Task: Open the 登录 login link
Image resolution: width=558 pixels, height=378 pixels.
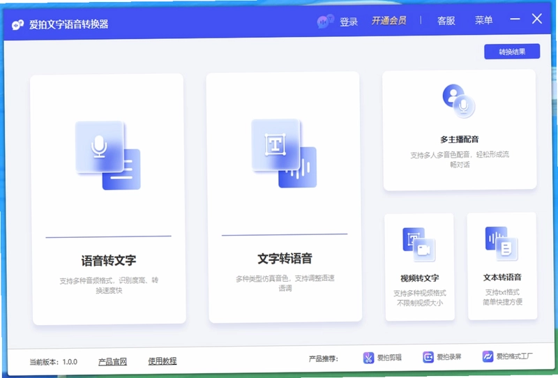Action: point(348,22)
